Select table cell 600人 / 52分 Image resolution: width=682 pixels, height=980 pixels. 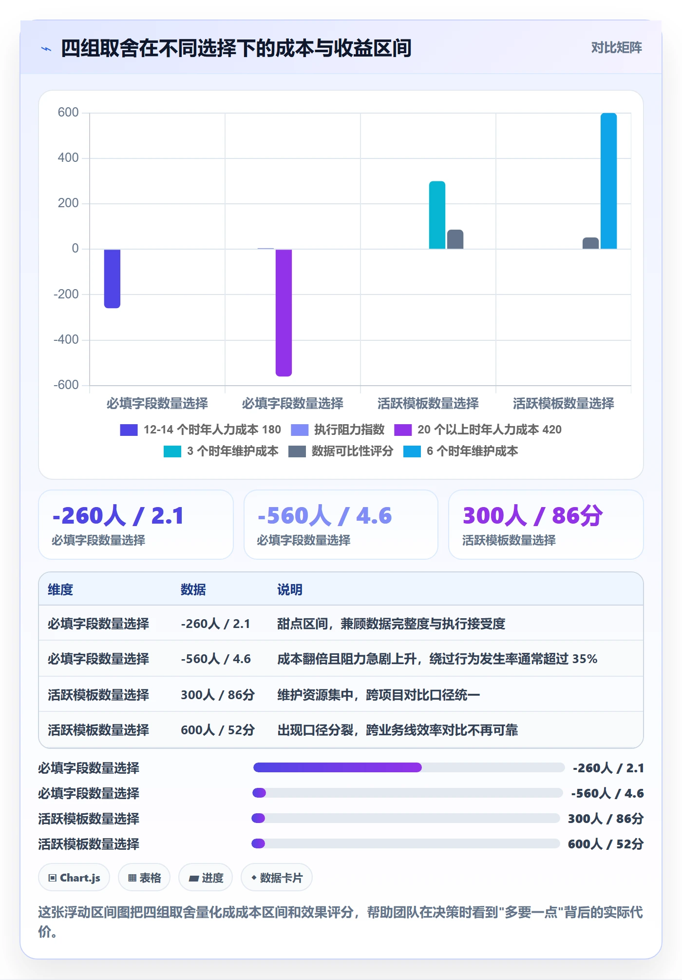(x=218, y=730)
